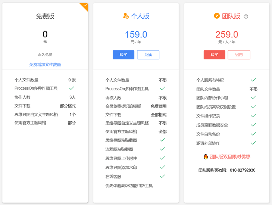Click the checkmark for 在线客服
272x205 pixels.
tap(162, 176)
